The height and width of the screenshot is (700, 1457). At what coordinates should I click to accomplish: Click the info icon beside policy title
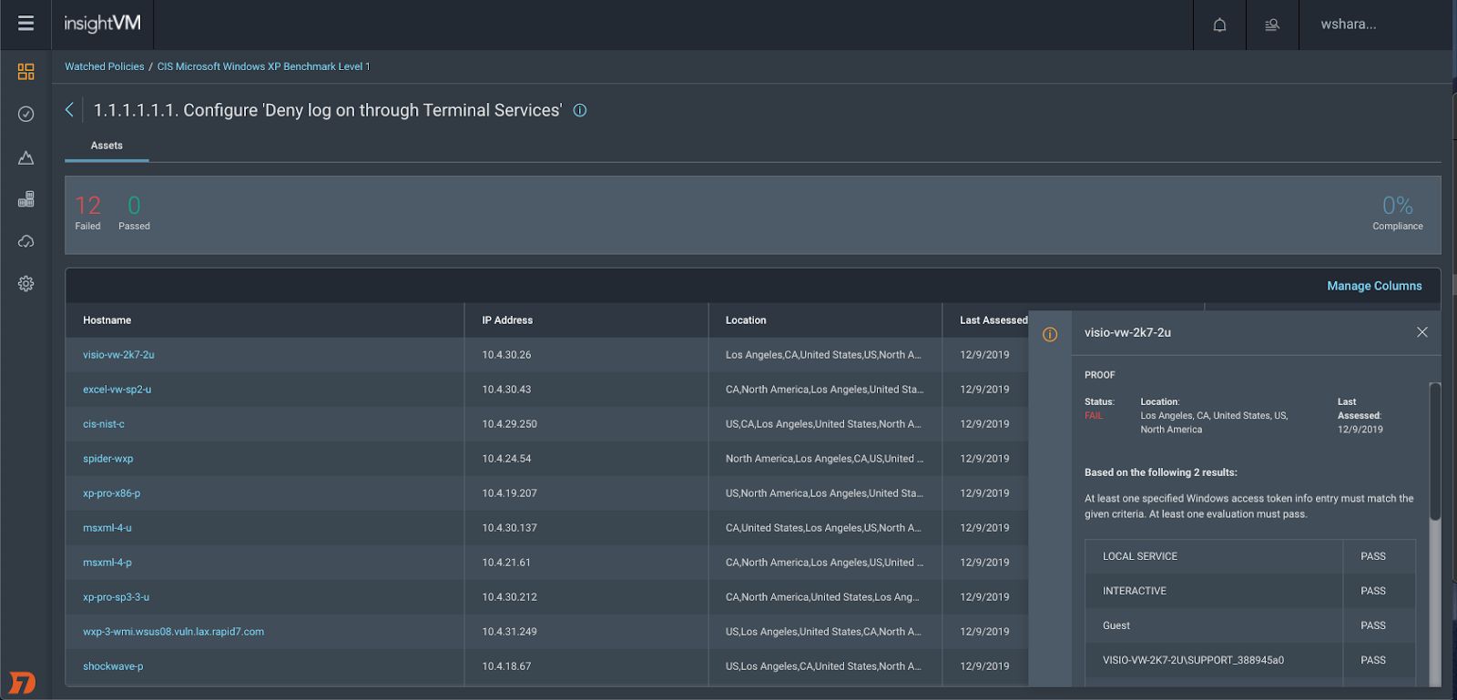(580, 110)
